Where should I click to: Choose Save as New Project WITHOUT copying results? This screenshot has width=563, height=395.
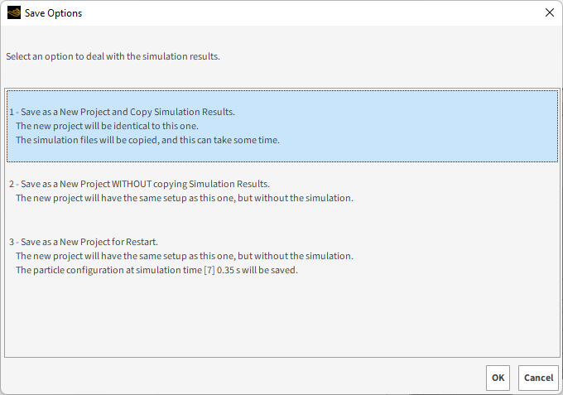[x=282, y=191]
